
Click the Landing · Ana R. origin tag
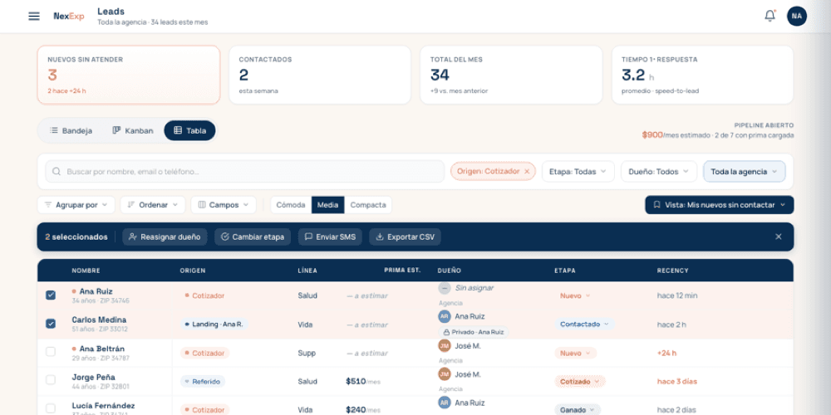[x=214, y=324]
